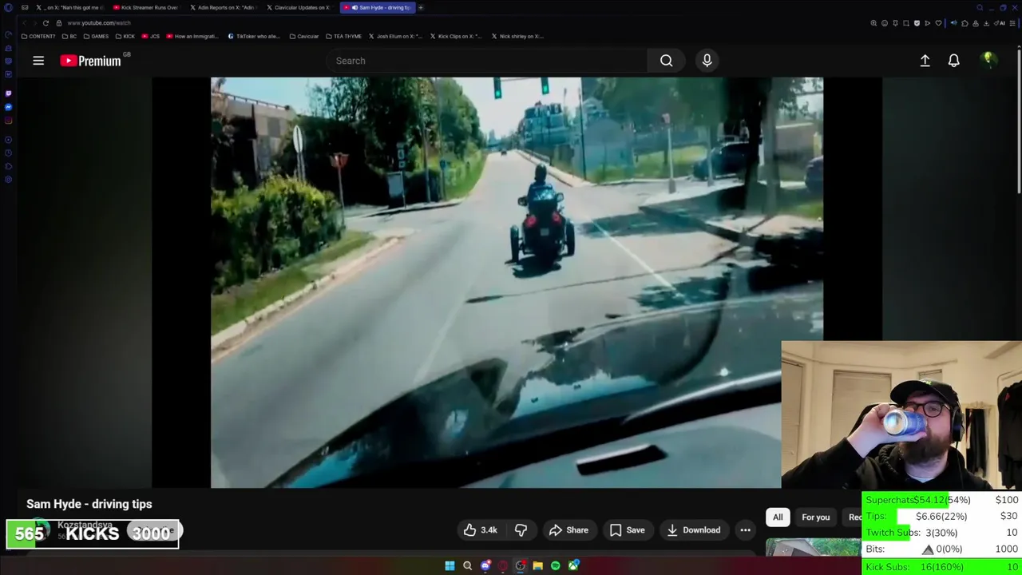This screenshot has height=575, width=1022.
Task: Open the YouTube notifications bell
Action: pyautogui.click(x=953, y=61)
